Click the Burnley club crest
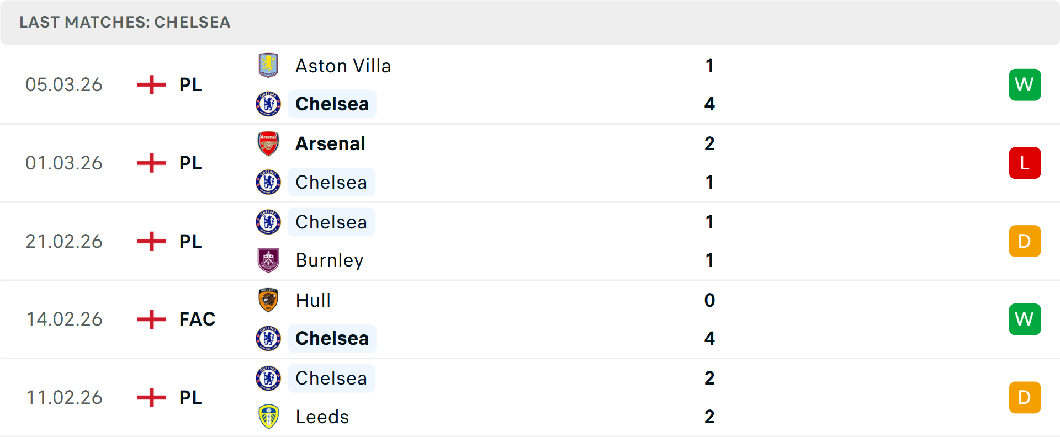1060x437 pixels. (268, 260)
